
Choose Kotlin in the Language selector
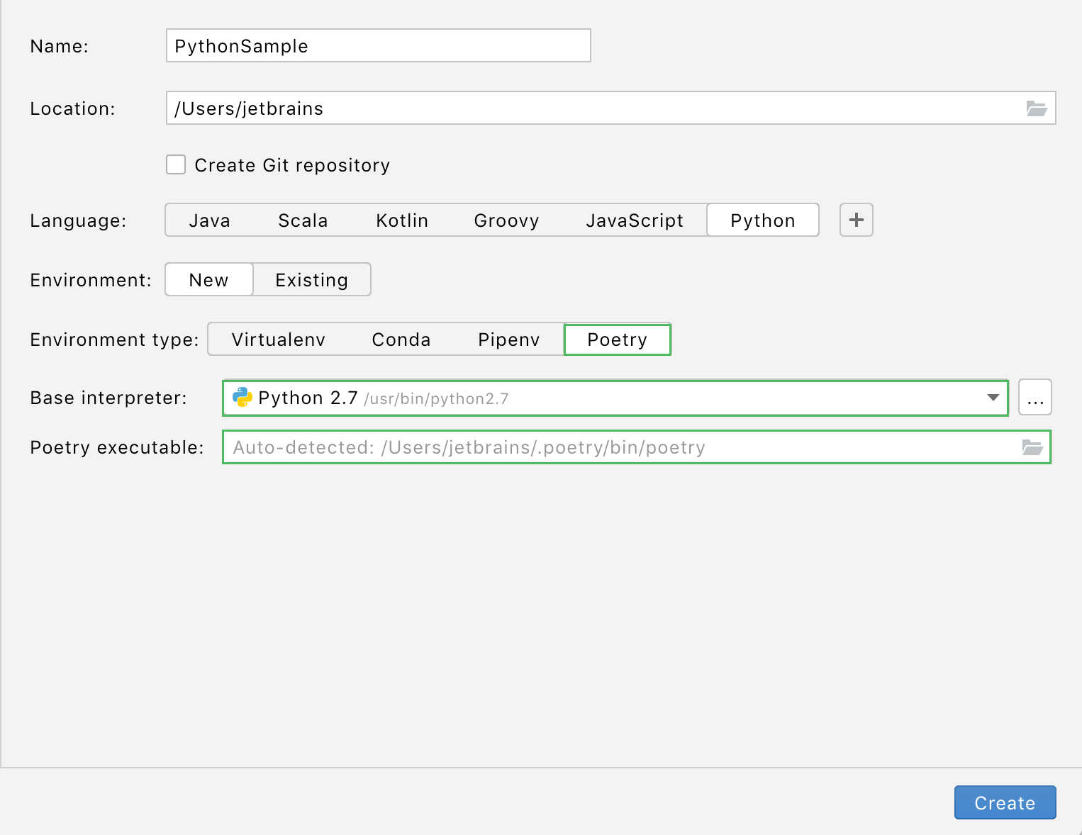(402, 220)
